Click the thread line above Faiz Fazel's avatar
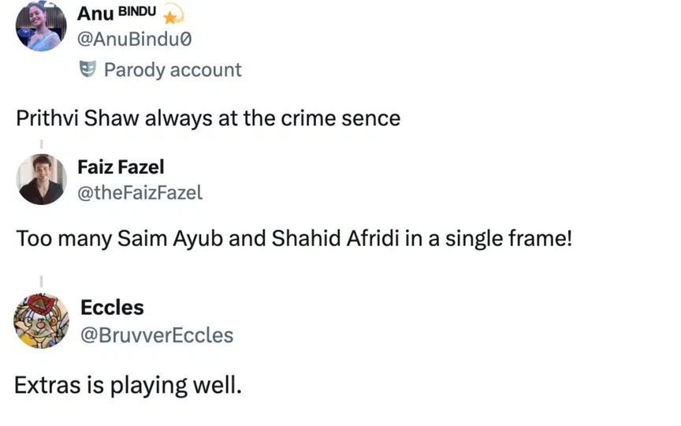This screenshot has width=681, height=426. pos(41,144)
